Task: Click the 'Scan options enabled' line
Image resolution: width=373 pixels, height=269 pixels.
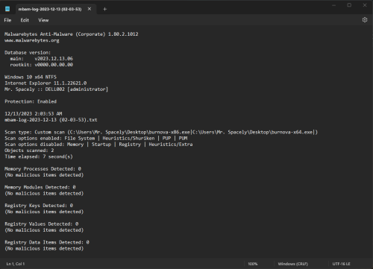Action: (x=96, y=139)
